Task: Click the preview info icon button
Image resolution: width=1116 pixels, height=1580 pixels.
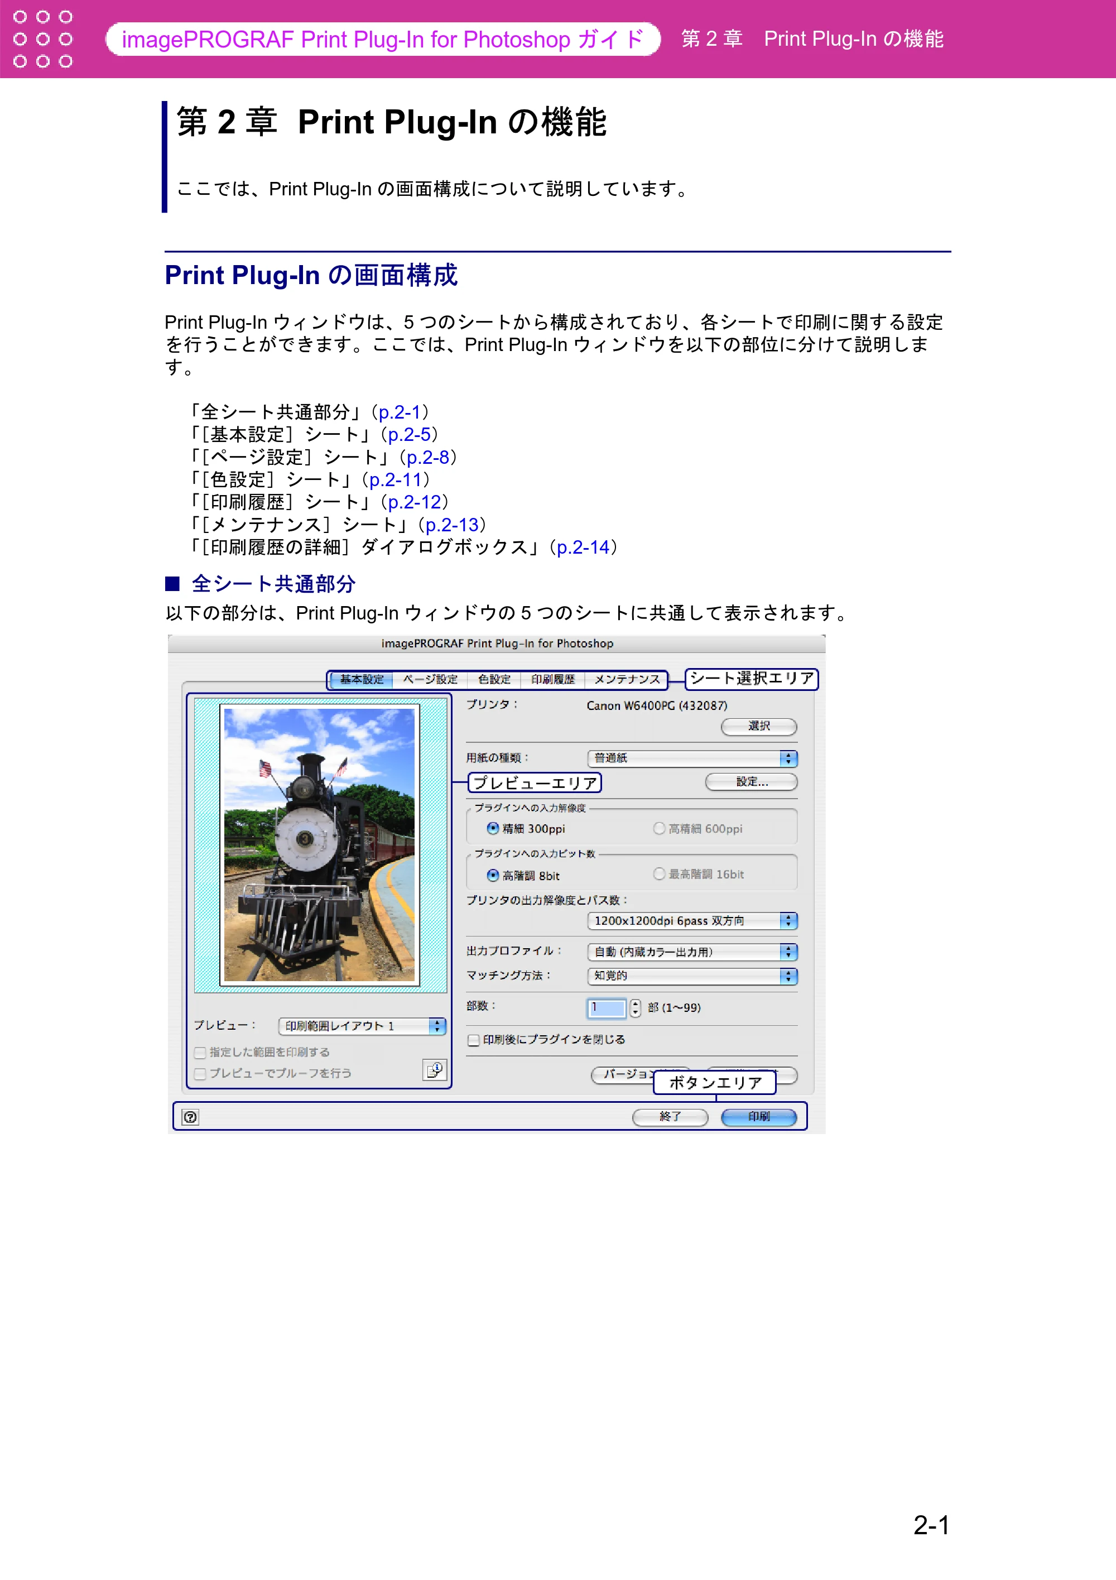Action: tap(434, 1070)
